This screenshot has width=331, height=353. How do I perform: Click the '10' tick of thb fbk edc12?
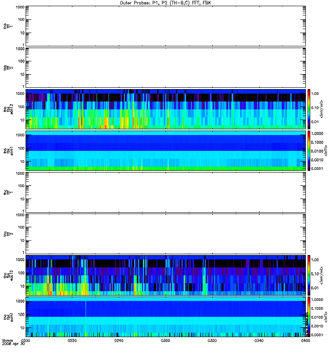pyautogui.click(x=23, y=120)
